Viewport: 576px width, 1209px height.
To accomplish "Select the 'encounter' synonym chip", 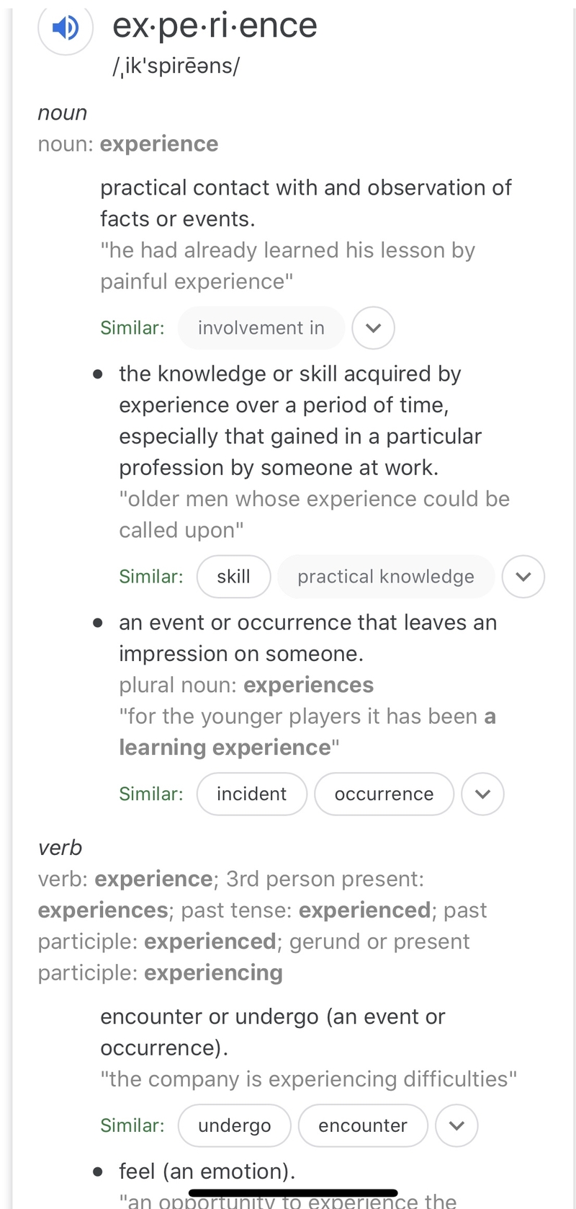I will [x=363, y=1125].
